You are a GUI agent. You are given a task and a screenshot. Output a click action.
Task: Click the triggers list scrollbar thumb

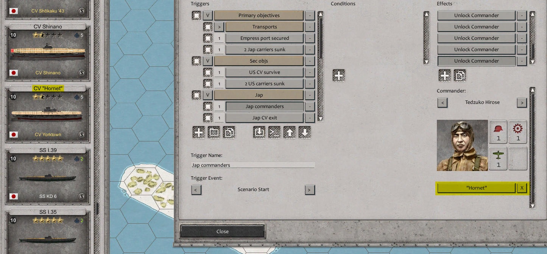coord(320,38)
